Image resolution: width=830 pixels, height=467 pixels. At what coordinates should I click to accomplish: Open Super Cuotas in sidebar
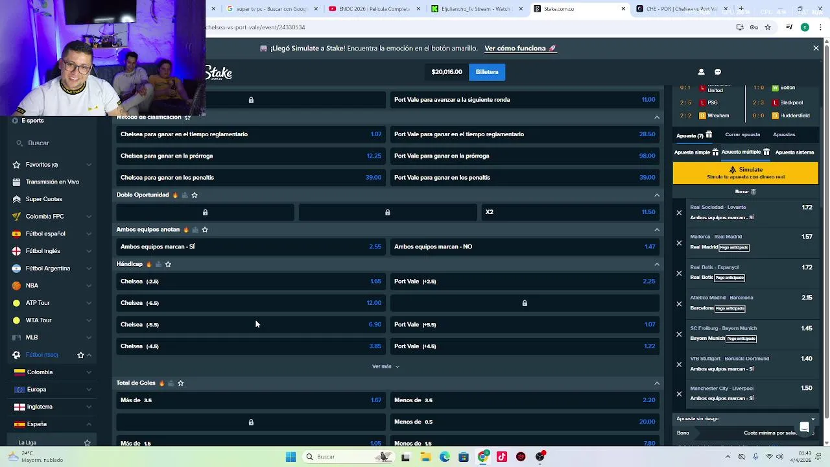pyautogui.click(x=44, y=199)
